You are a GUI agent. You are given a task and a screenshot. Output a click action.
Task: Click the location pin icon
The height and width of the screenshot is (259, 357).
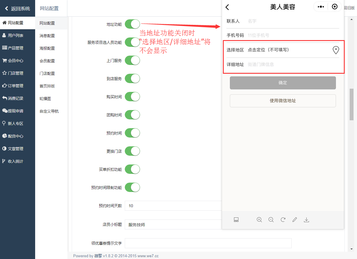tap(336, 50)
